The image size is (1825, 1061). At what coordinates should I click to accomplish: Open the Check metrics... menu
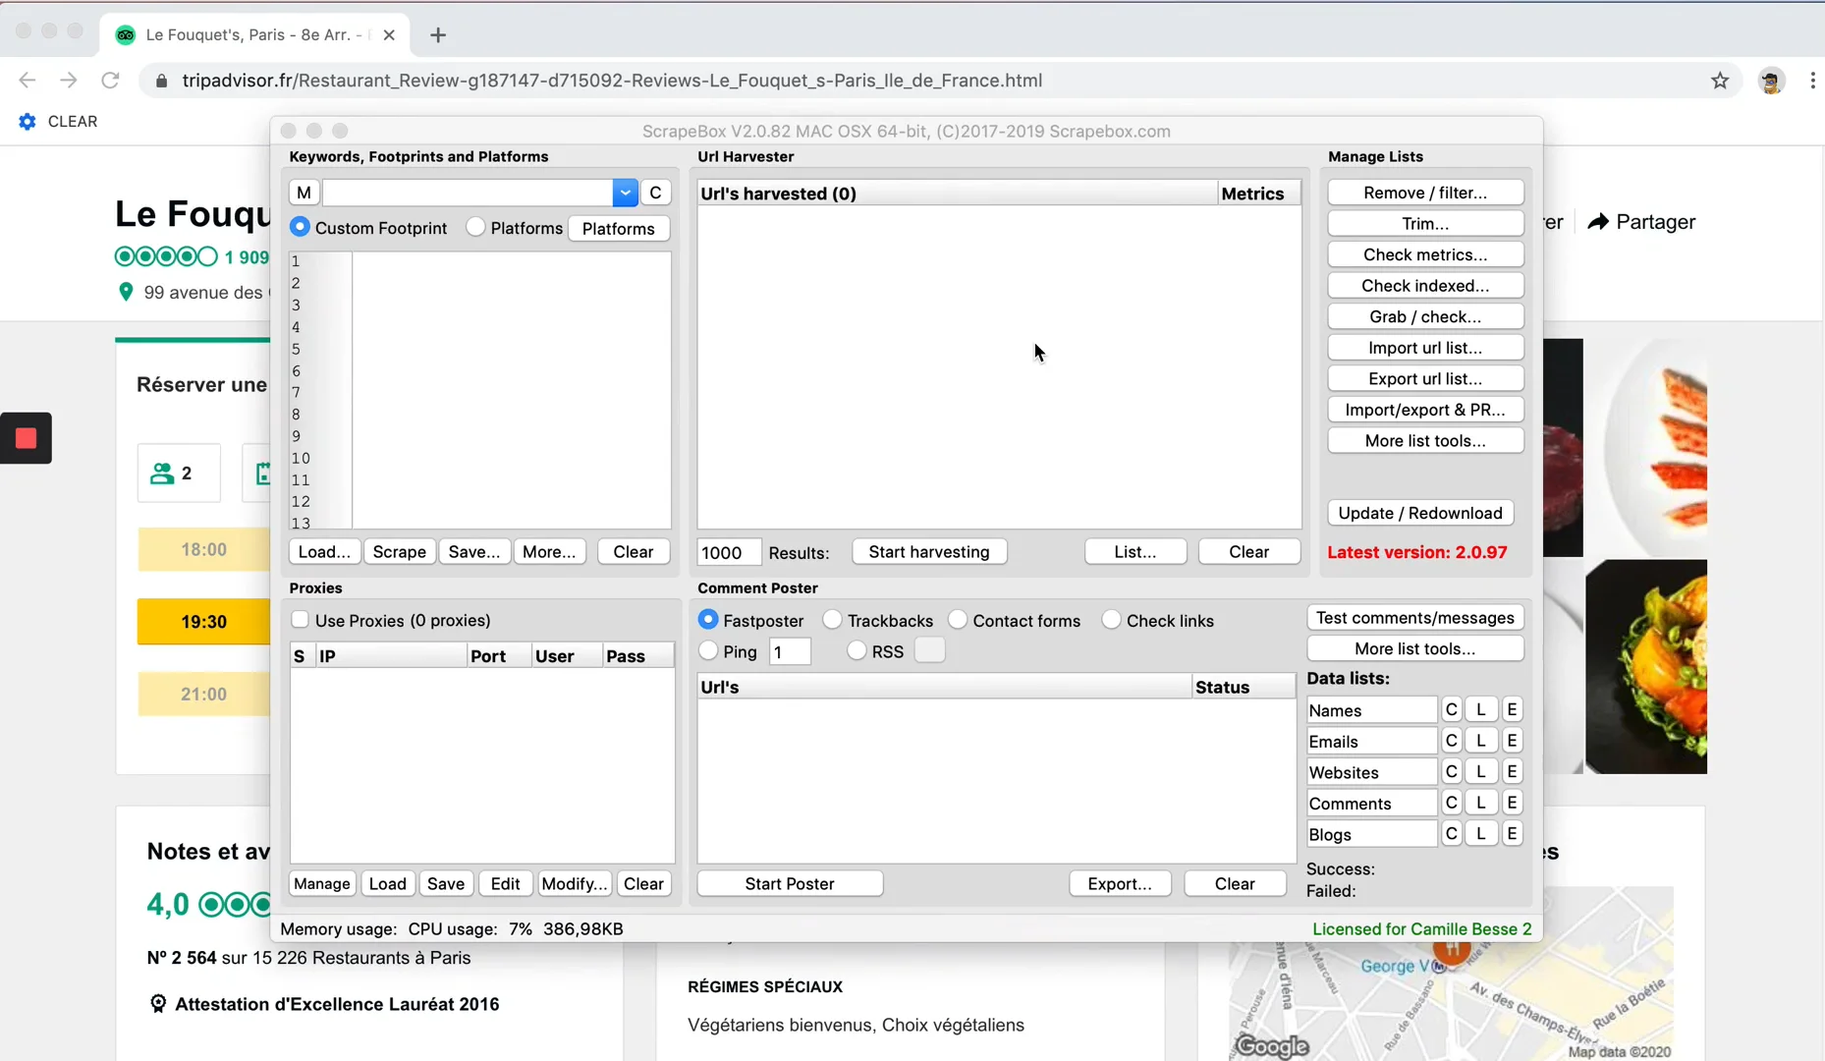[1425, 254]
